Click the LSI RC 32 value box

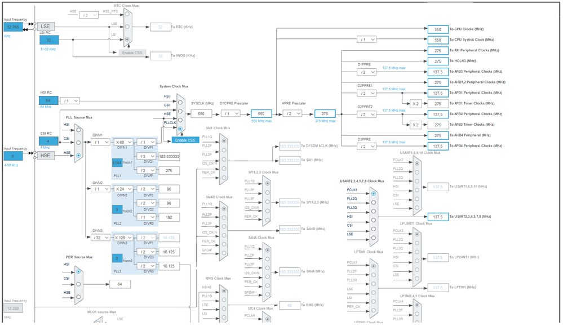click(49, 40)
